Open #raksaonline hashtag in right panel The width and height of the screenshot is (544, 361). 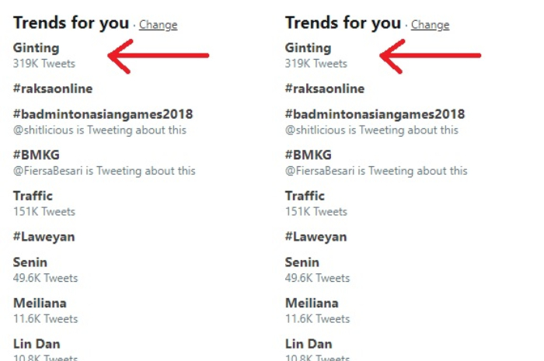[x=325, y=89]
